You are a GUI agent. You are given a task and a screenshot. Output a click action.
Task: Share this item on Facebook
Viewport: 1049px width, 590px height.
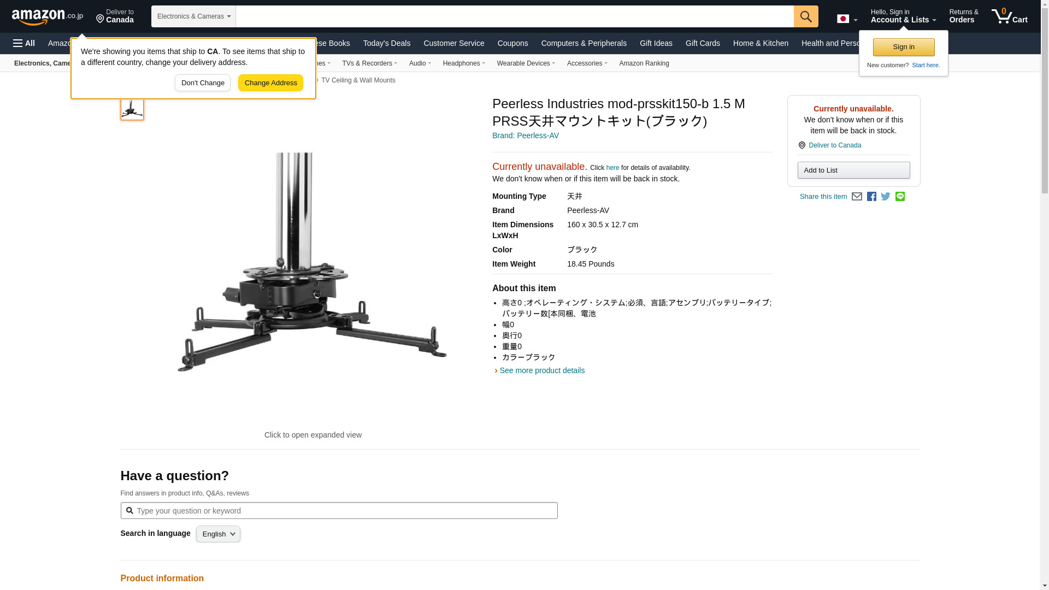(x=871, y=197)
